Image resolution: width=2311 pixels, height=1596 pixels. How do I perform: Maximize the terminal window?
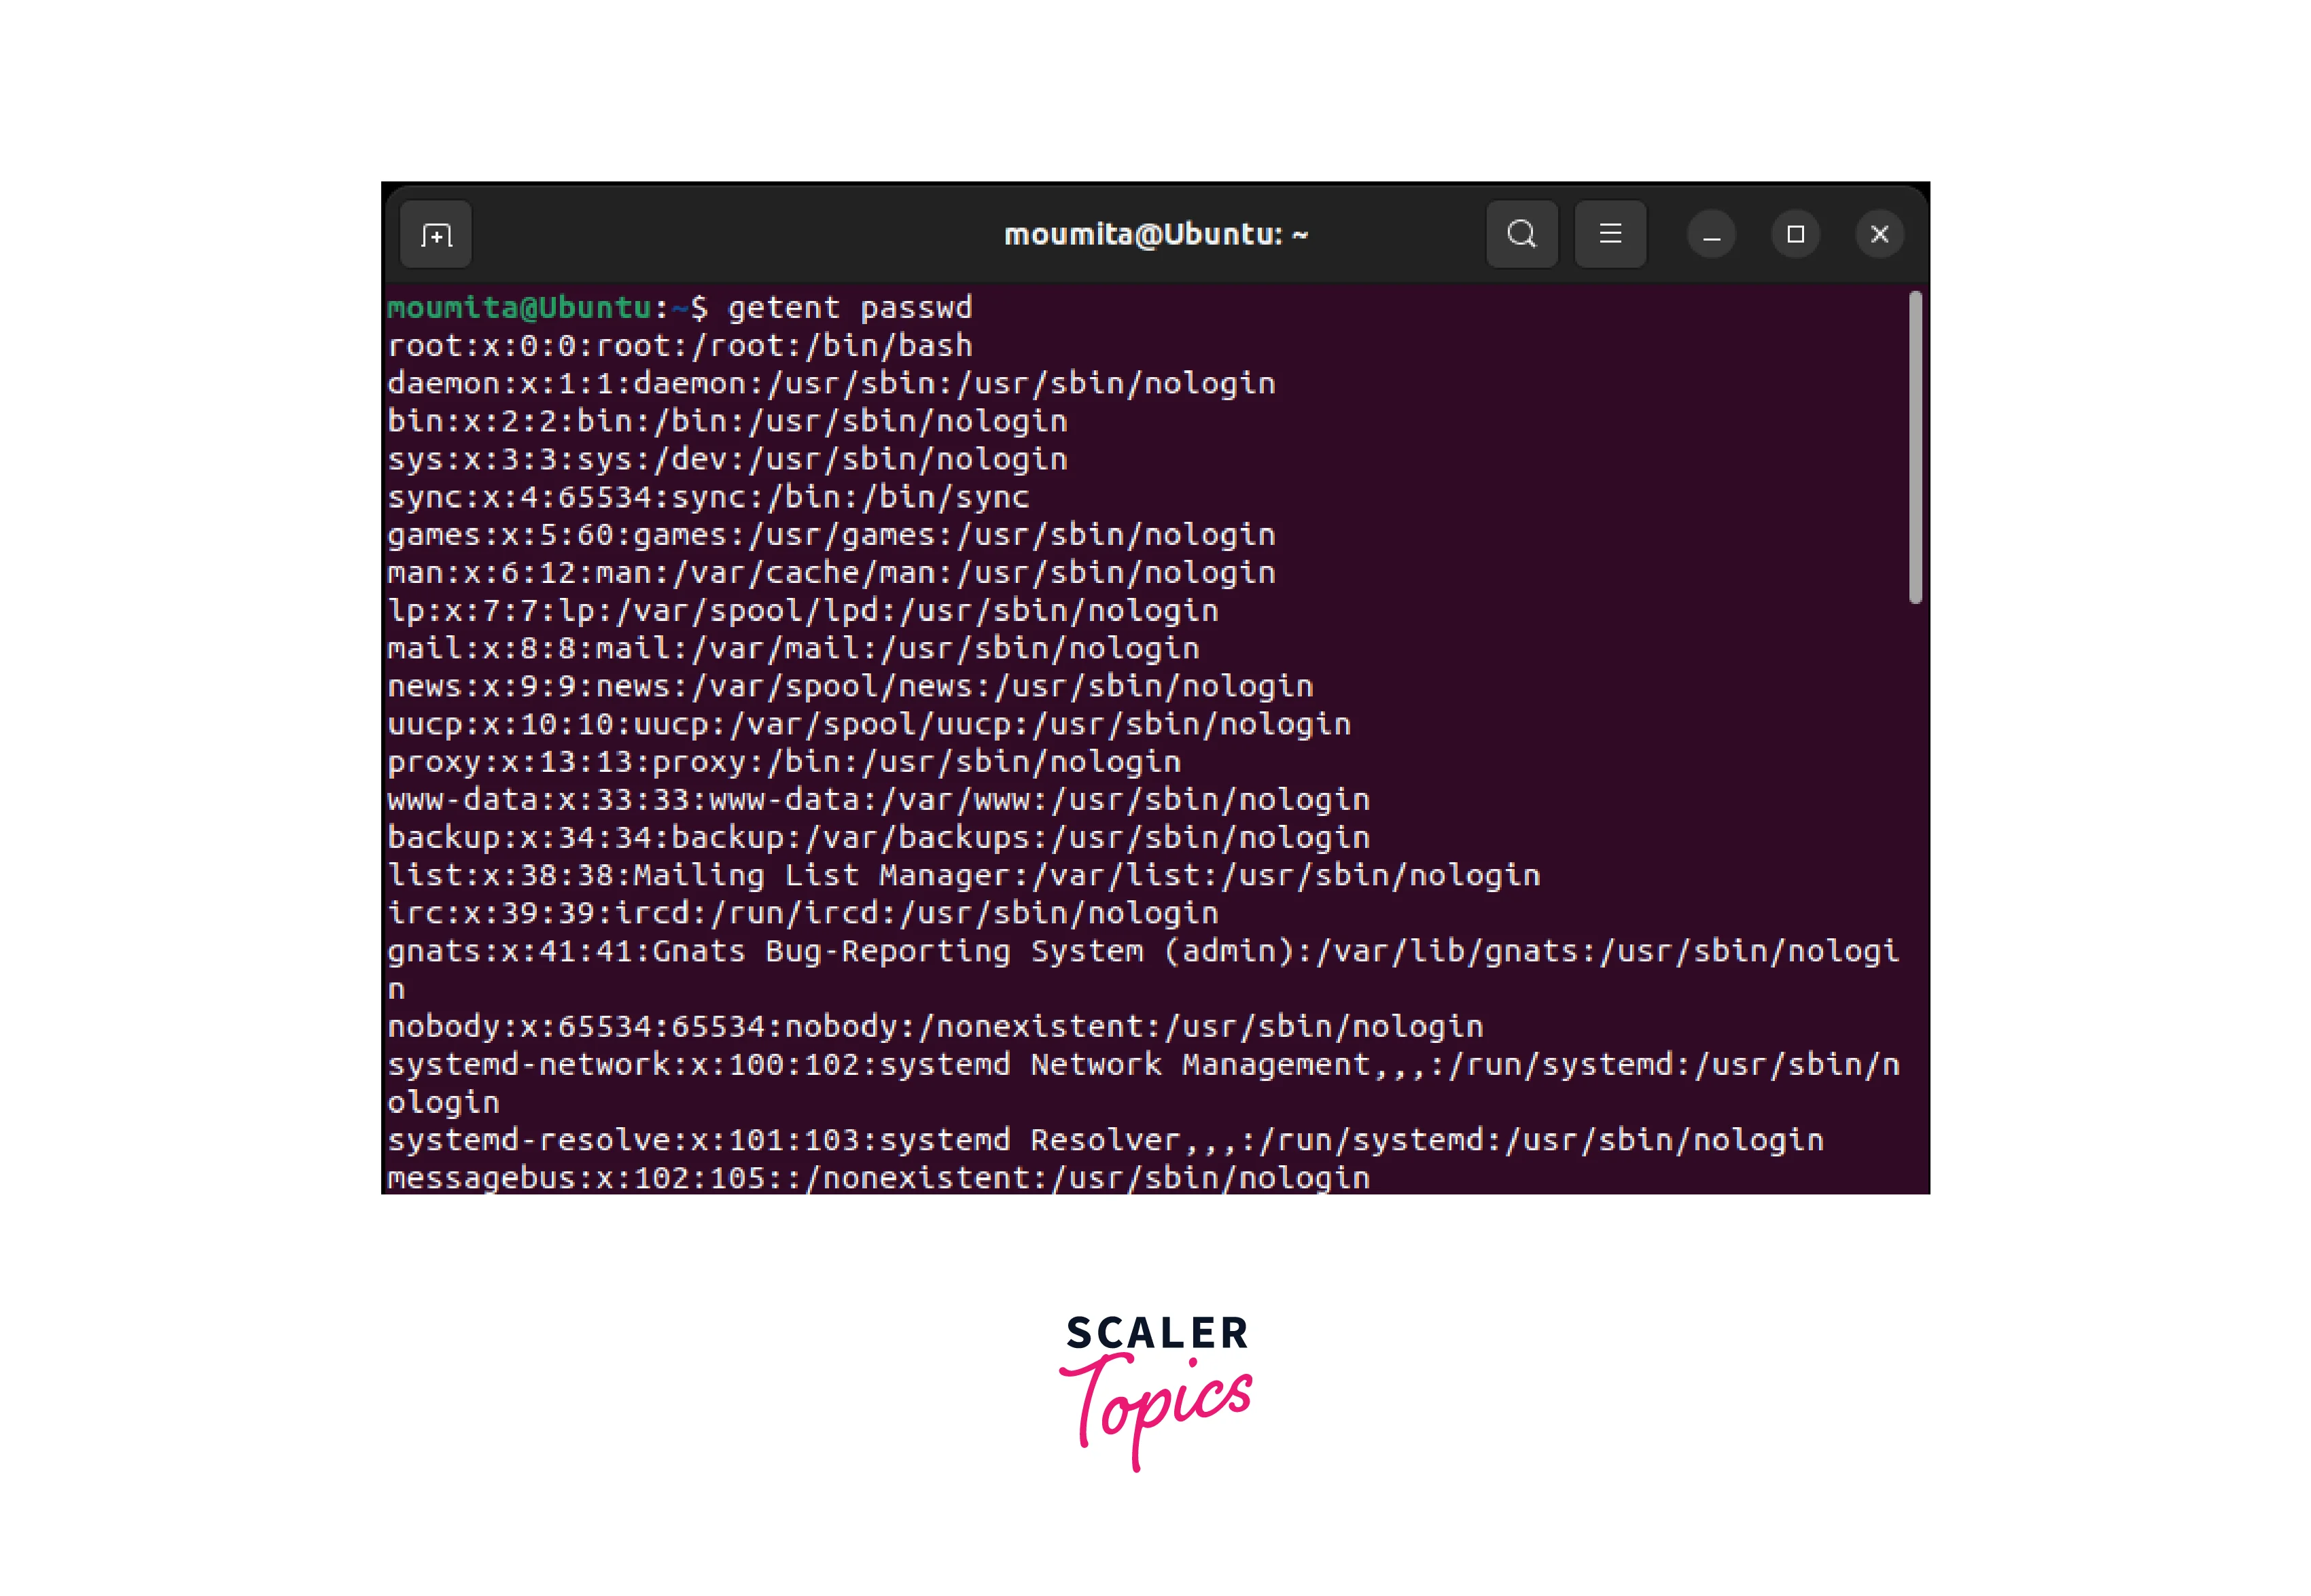coord(1795,235)
